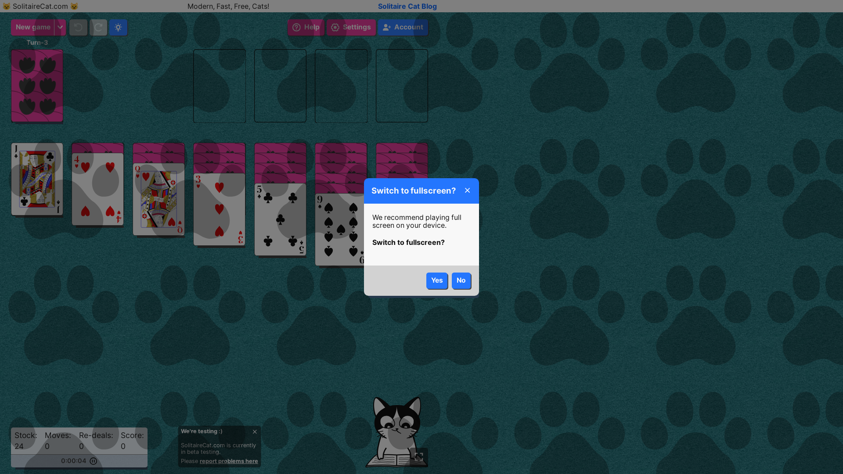The height and width of the screenshot is (474, 843).
Task: Open the Help menu
Action: [x=306, y=27]
